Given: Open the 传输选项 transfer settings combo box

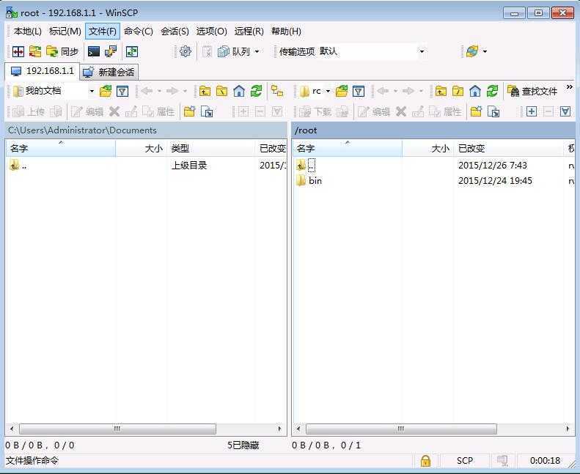Looking at the screenshot, I should [371, 51].
